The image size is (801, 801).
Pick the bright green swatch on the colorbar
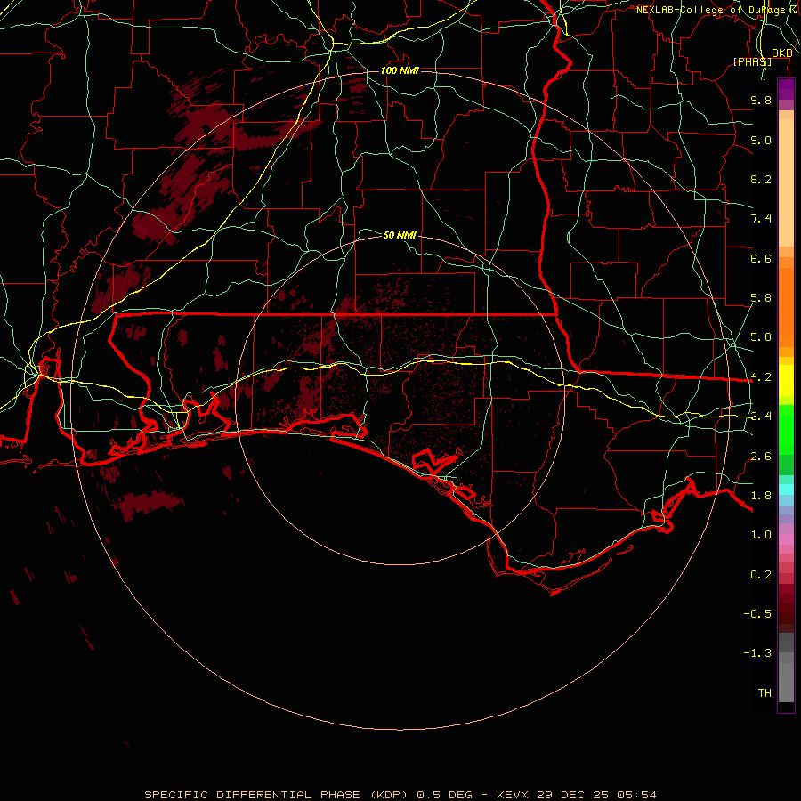pos(786,429)
